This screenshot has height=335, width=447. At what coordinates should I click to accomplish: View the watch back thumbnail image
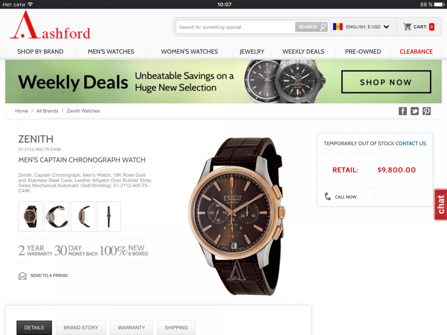tap(57, 216)
